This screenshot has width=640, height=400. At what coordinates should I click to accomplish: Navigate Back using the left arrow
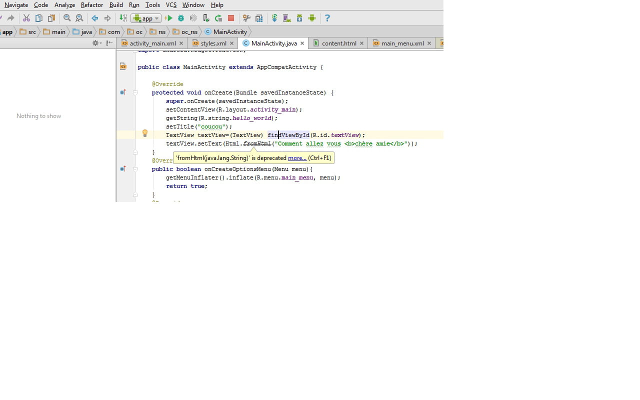pyautogui.click(x=95, y=18)
